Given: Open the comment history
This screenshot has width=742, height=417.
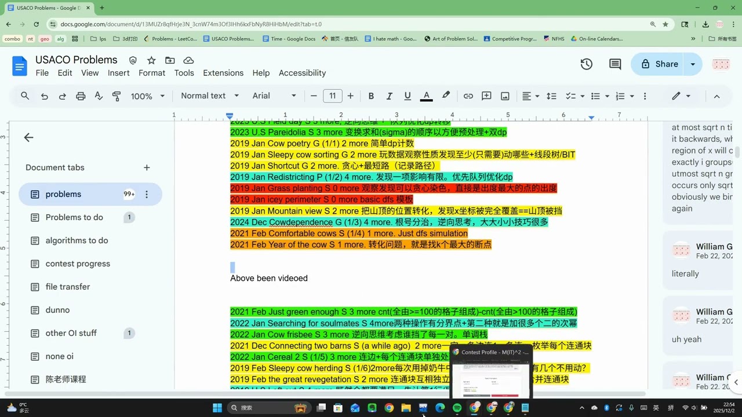Looking at the screenshot, I should click(615, 64).
